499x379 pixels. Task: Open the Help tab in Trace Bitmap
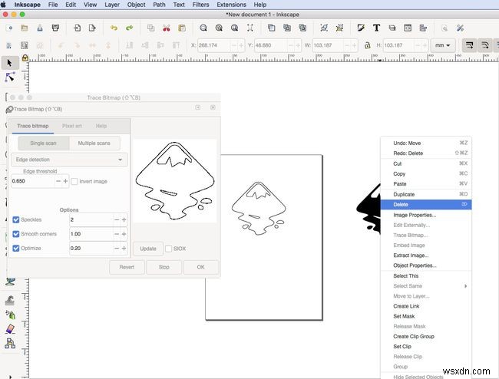click(x=101, y=126)
